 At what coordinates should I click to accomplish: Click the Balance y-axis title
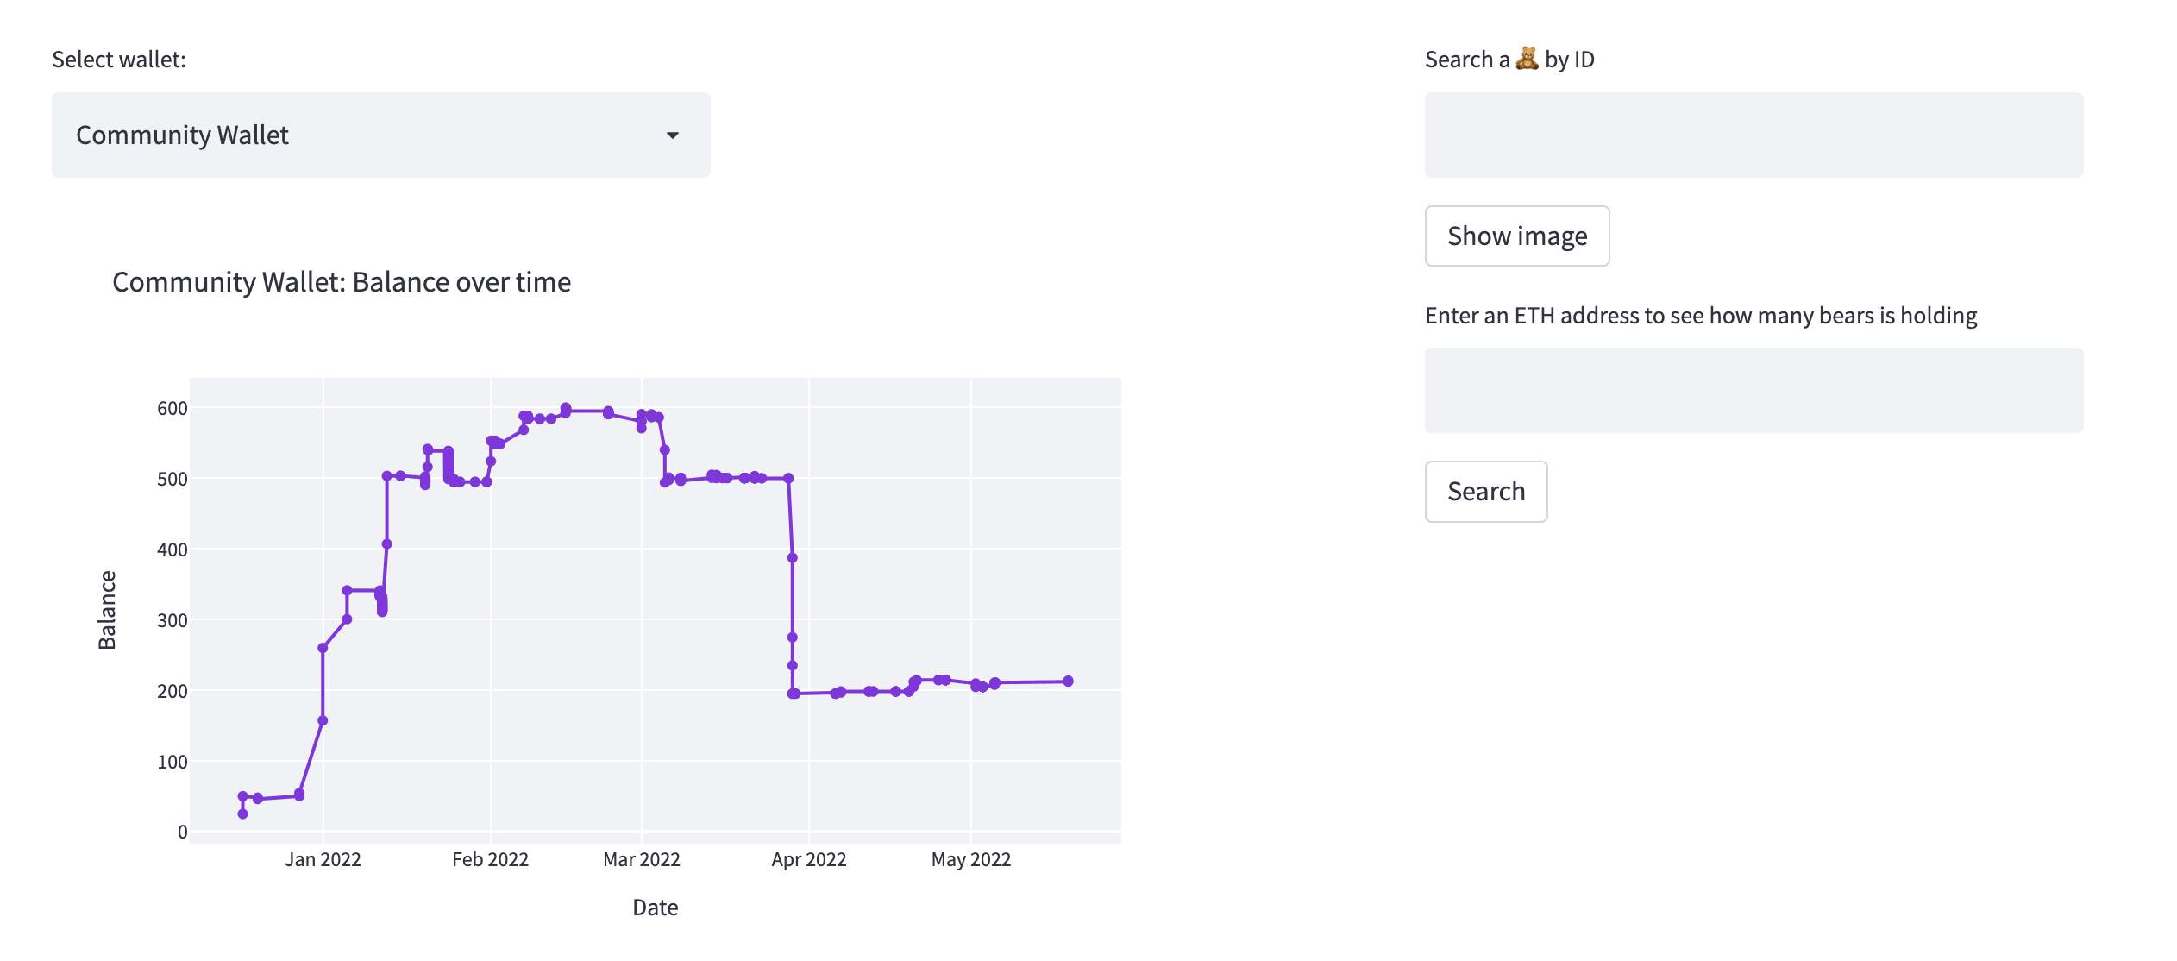[107, 610]
